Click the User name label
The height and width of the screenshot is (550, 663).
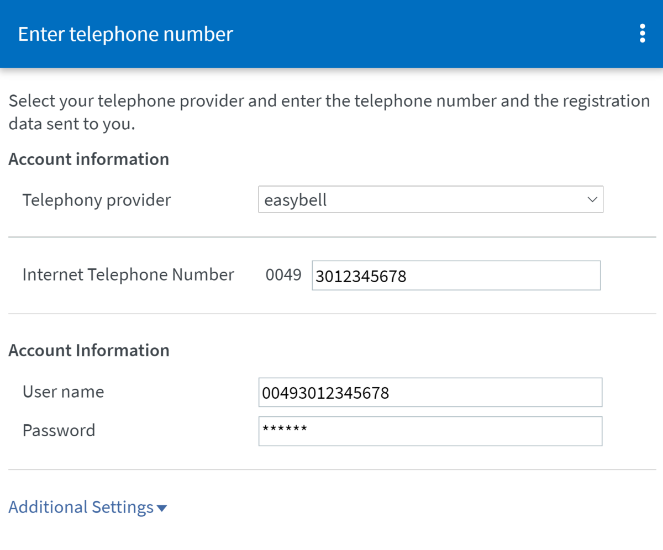(63, 392)
